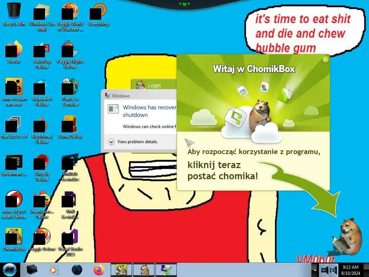Open the Visual Studio 2015 desktop icon
The width and height of the screenshot is (369, 277).
(70, 242)
